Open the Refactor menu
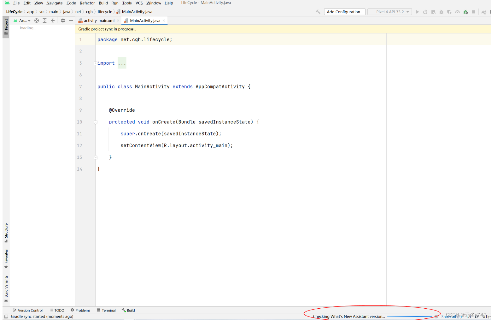The image size is (491, 320). [x=87, y=3]
